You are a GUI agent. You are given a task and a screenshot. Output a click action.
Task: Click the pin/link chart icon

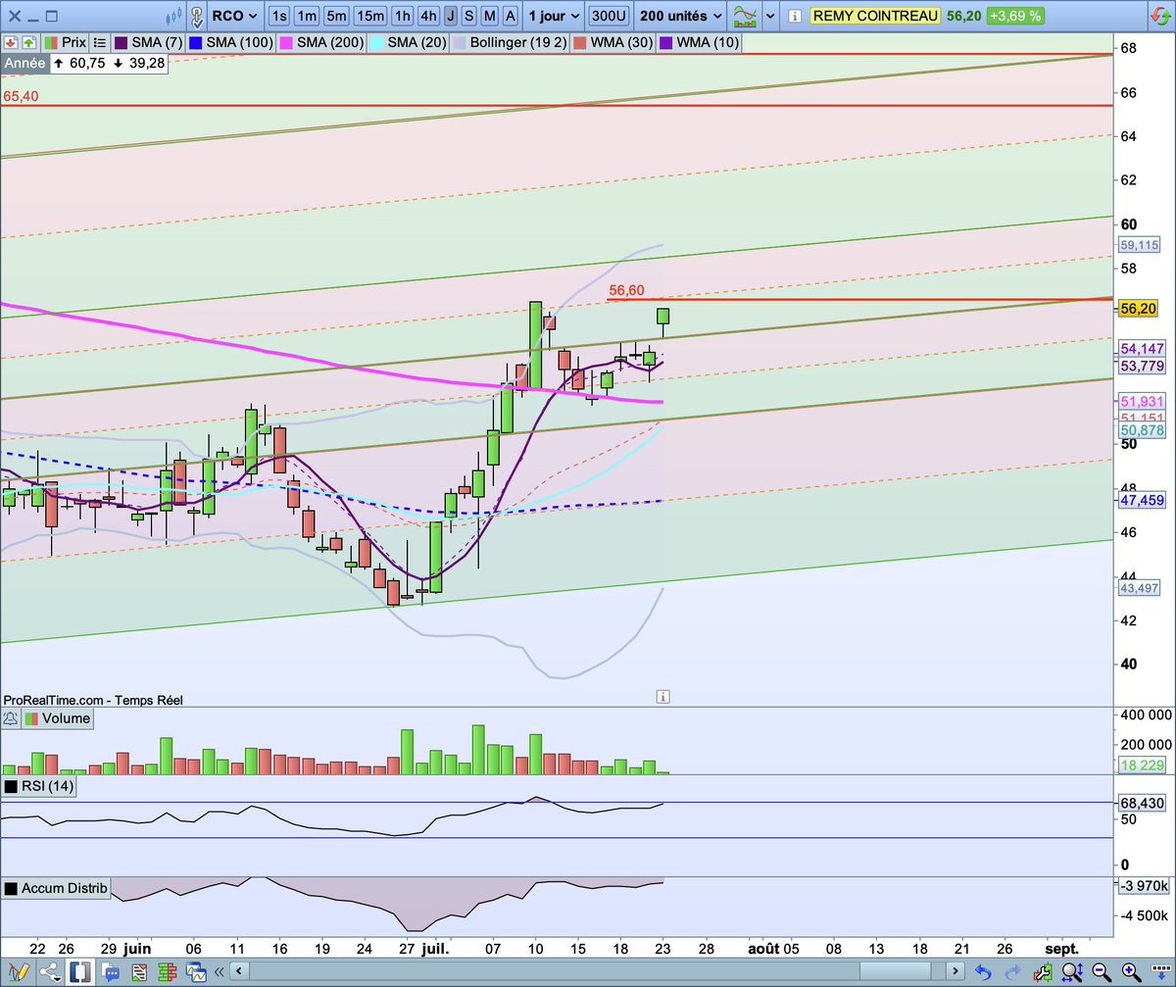198,16
